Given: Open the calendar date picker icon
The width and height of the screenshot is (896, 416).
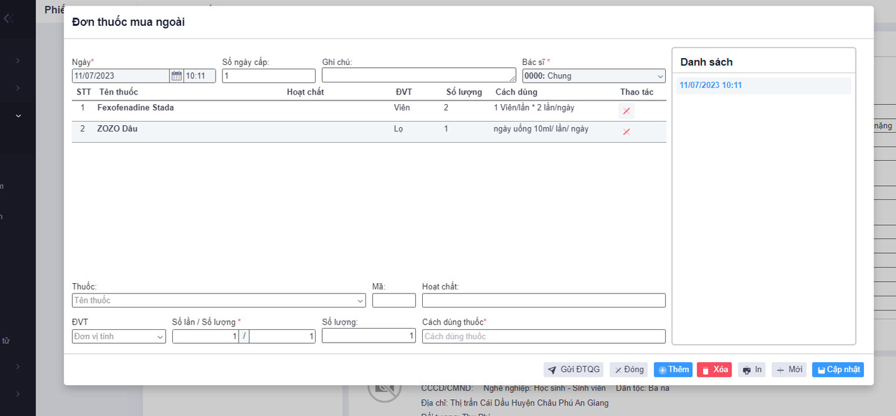Looking at the screenshot, I should (x=176, y=76).
